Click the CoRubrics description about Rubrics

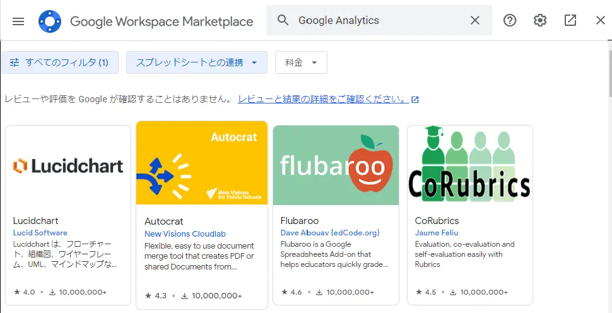(464, 254)
